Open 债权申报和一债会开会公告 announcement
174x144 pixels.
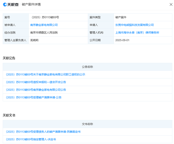(36, 82)
